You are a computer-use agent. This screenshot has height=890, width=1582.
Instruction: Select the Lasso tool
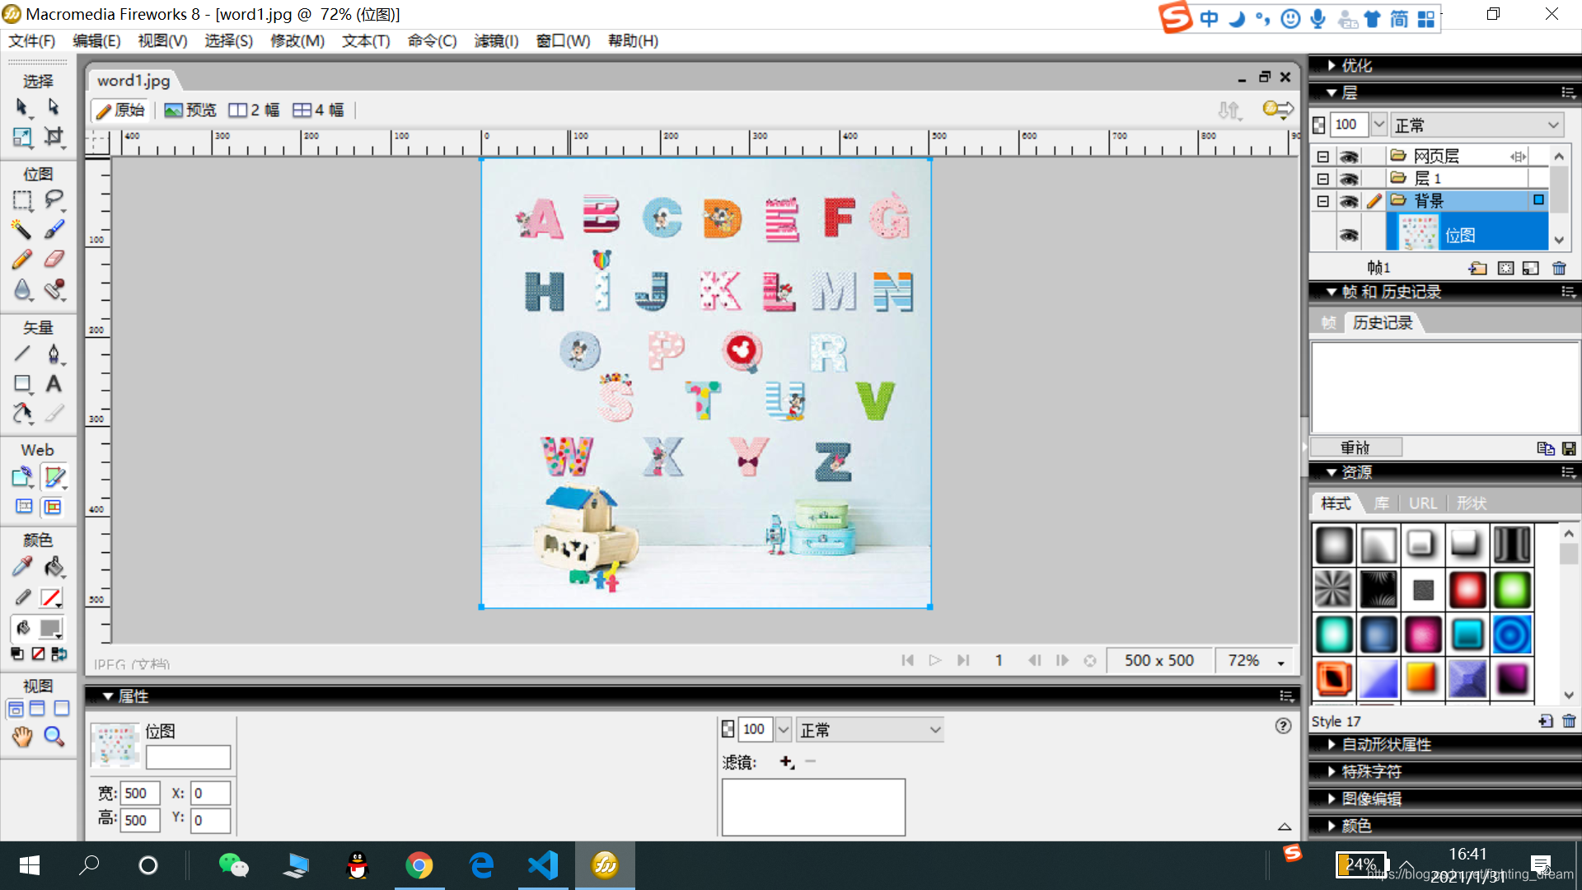54,199
